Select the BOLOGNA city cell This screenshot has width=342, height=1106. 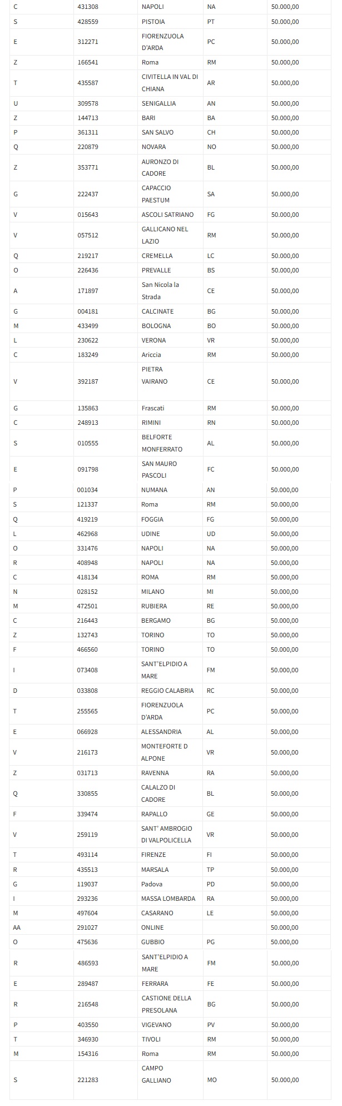[156, 326]
